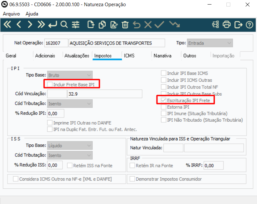Exit the program via door-arrow icon
The width and height of the screenshot is (257, 204).
238,25
